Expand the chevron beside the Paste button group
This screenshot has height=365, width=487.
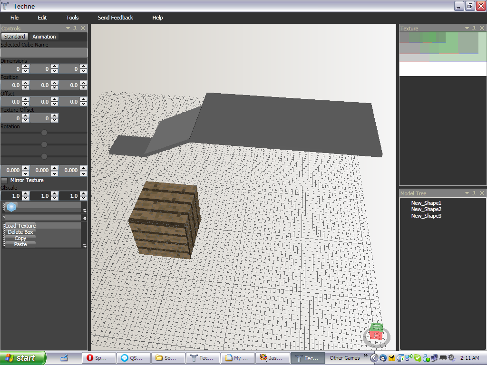pos(85,245)
